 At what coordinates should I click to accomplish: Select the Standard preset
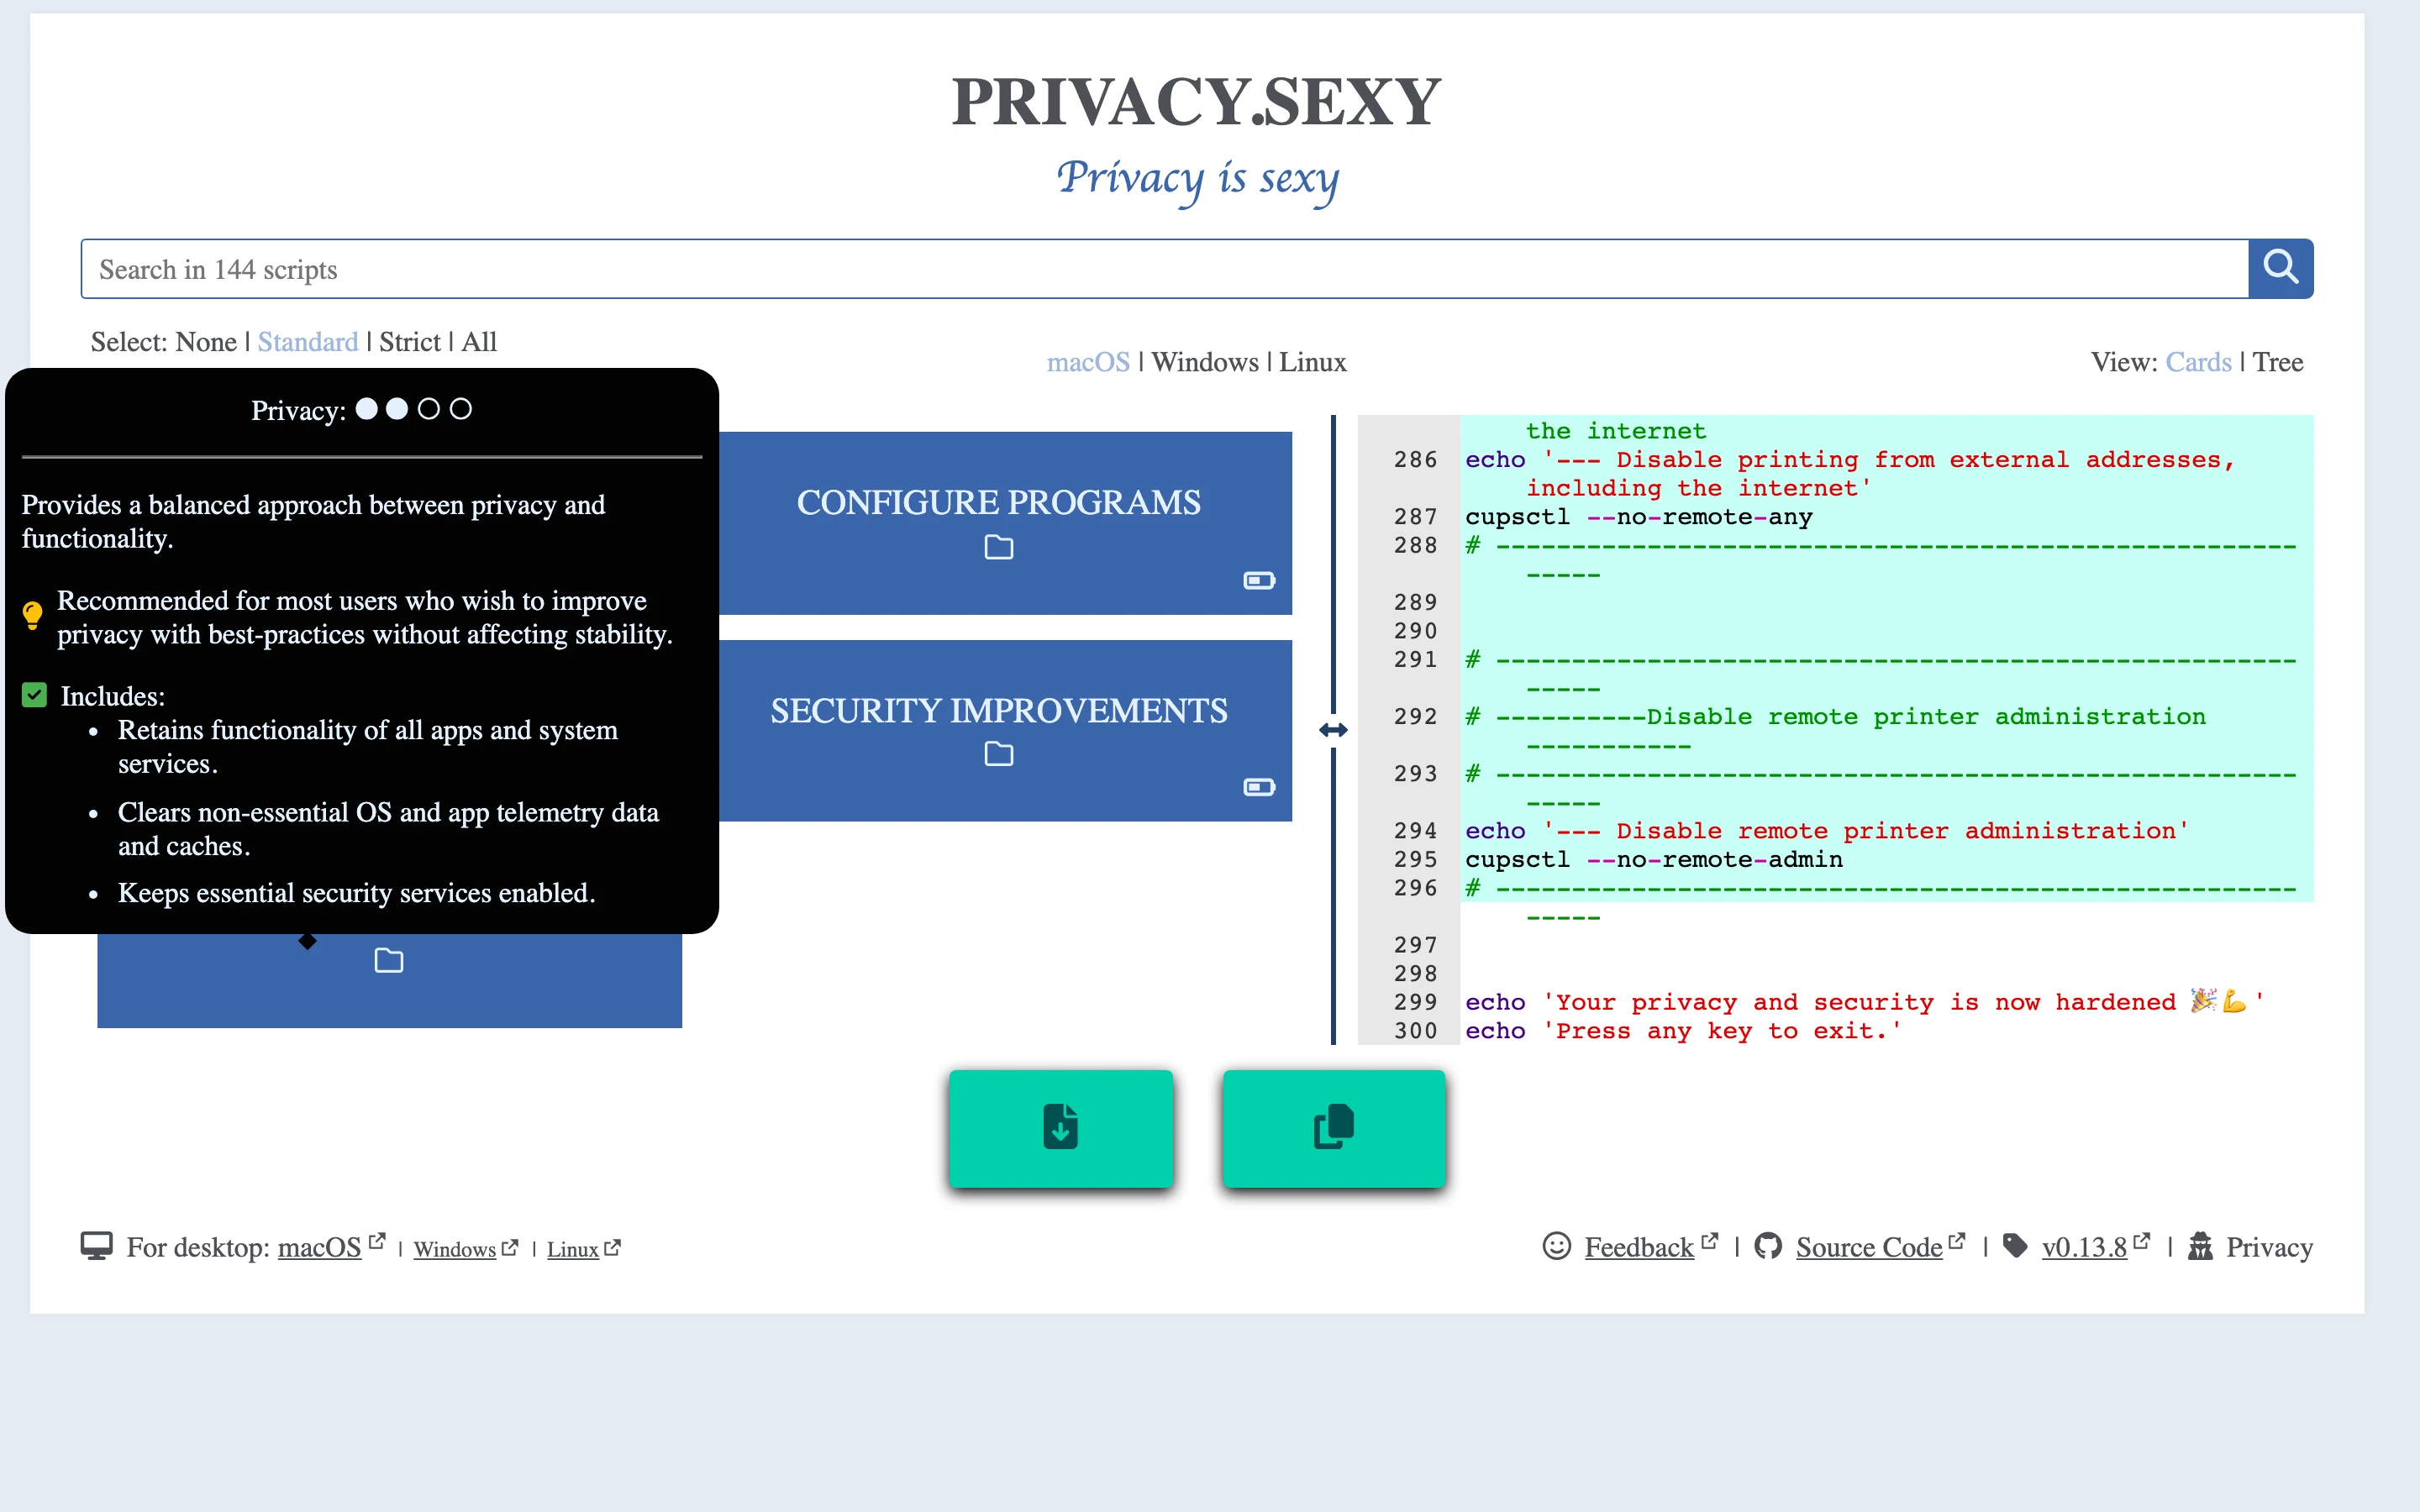[x=308, y=342]
